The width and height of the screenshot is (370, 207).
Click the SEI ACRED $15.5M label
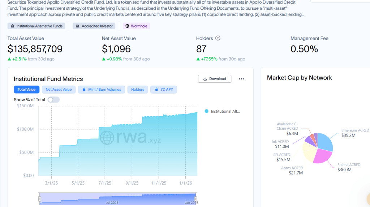tap(282, 157)
